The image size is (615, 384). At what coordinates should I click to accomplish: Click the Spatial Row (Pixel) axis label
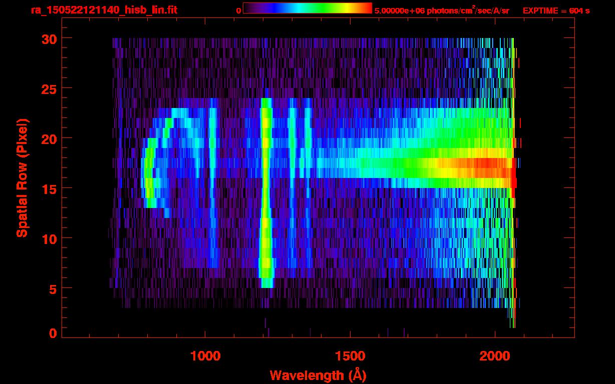click(x=22, y=177)
